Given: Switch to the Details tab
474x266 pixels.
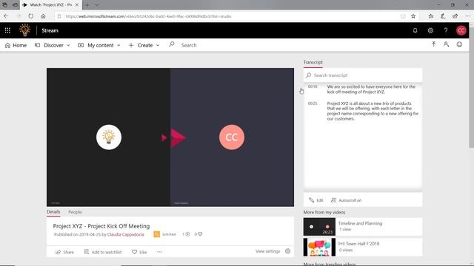Looking at the screenshot, I should point(53,212).
